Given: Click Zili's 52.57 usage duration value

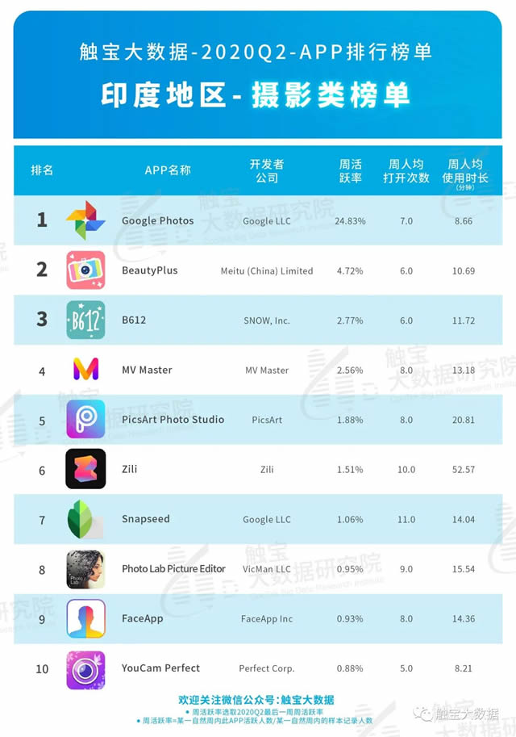Looking at the screenshot, I should pos(464,470).
